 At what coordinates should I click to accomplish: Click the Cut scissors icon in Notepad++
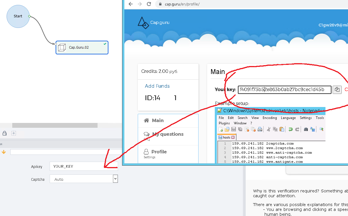(268, 129)
